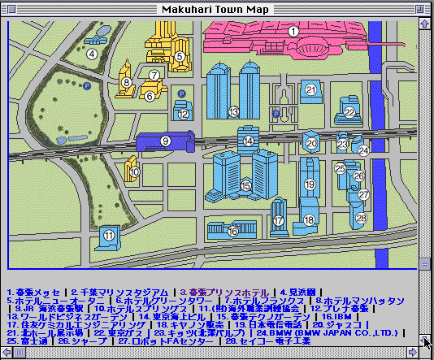This screenshot has height=360, width=434.
Task: Select map marker 15 on the Techno Garden building
Action: (x=245, y=185)
